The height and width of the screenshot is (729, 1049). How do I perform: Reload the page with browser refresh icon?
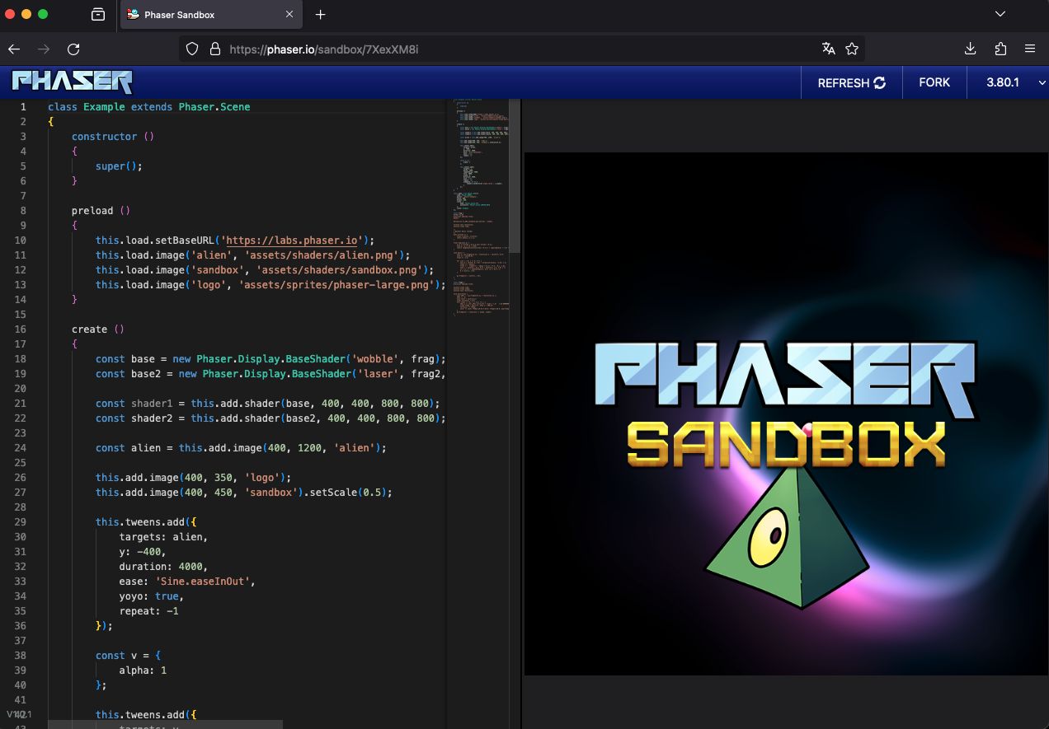click(73, 49)
